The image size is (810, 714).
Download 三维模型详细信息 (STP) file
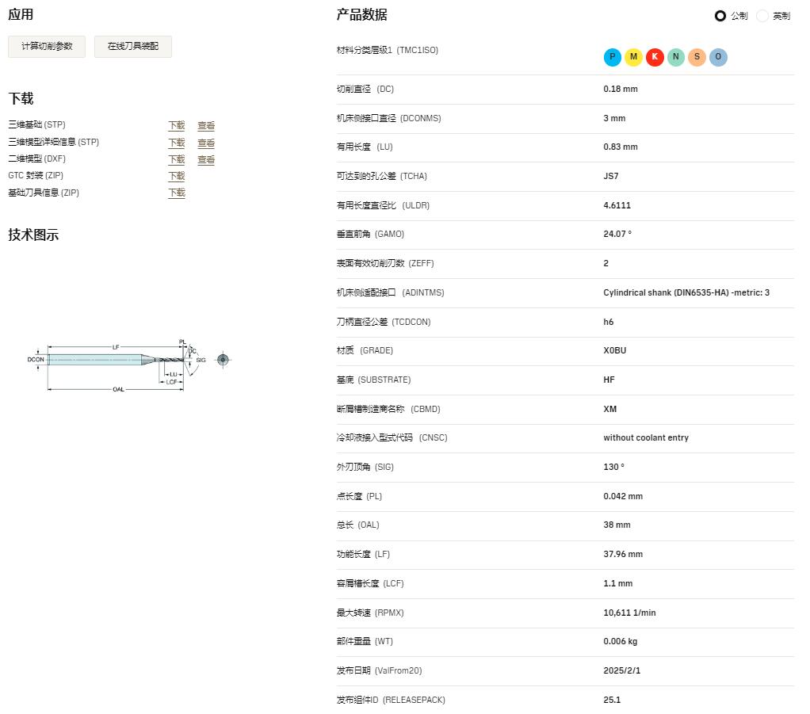point(176,143)
